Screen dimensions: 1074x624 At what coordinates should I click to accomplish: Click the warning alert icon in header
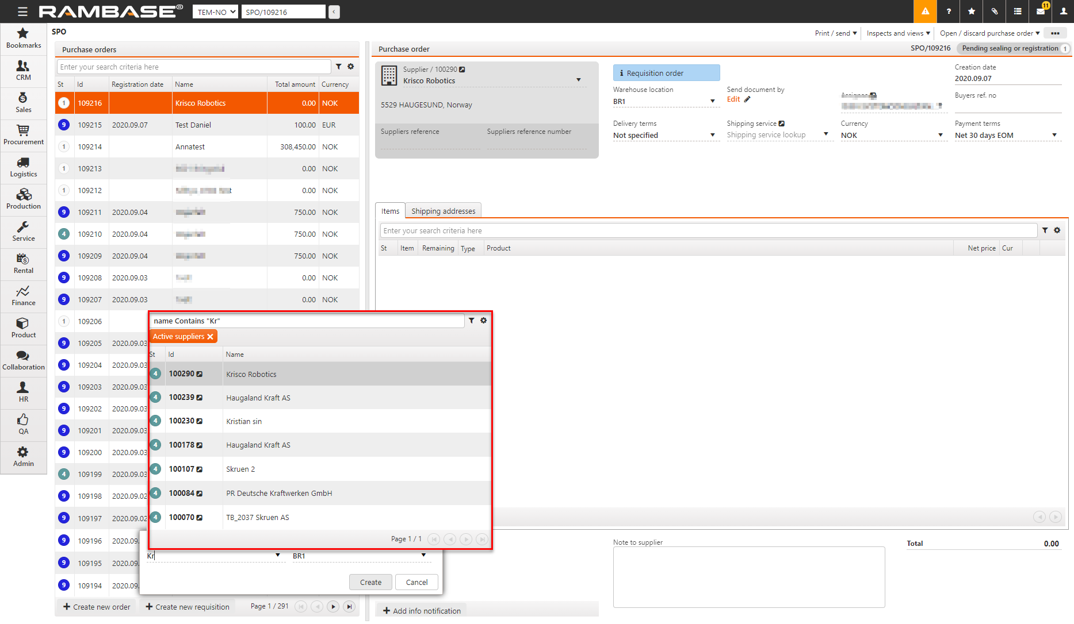925,11
